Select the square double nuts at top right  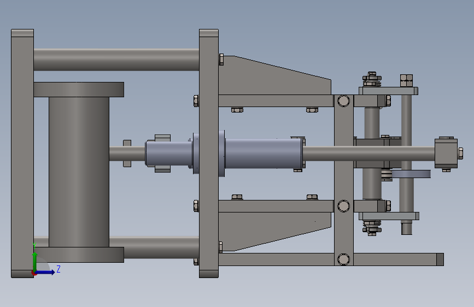[x=407, y=81]
